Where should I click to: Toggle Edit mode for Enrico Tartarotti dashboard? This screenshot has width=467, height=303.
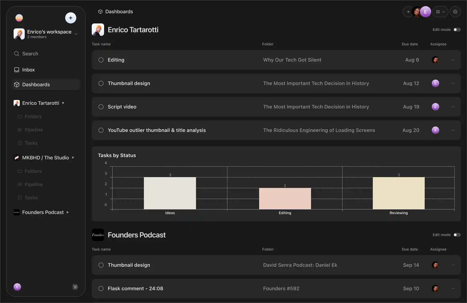(457, 30)
